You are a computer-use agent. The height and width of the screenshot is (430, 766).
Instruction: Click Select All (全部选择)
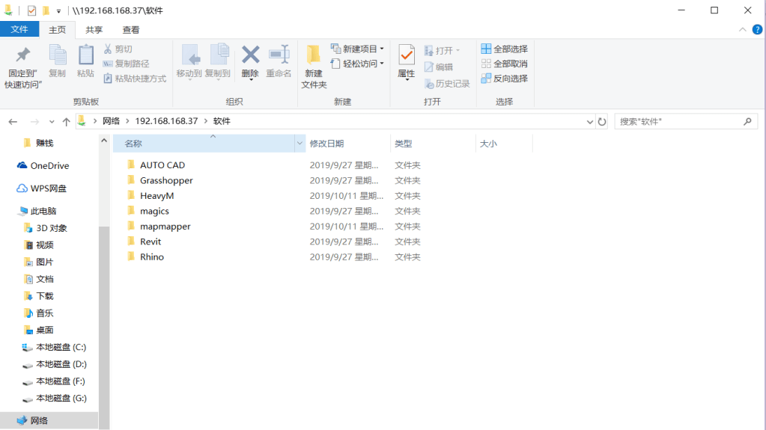click(504, 49)
